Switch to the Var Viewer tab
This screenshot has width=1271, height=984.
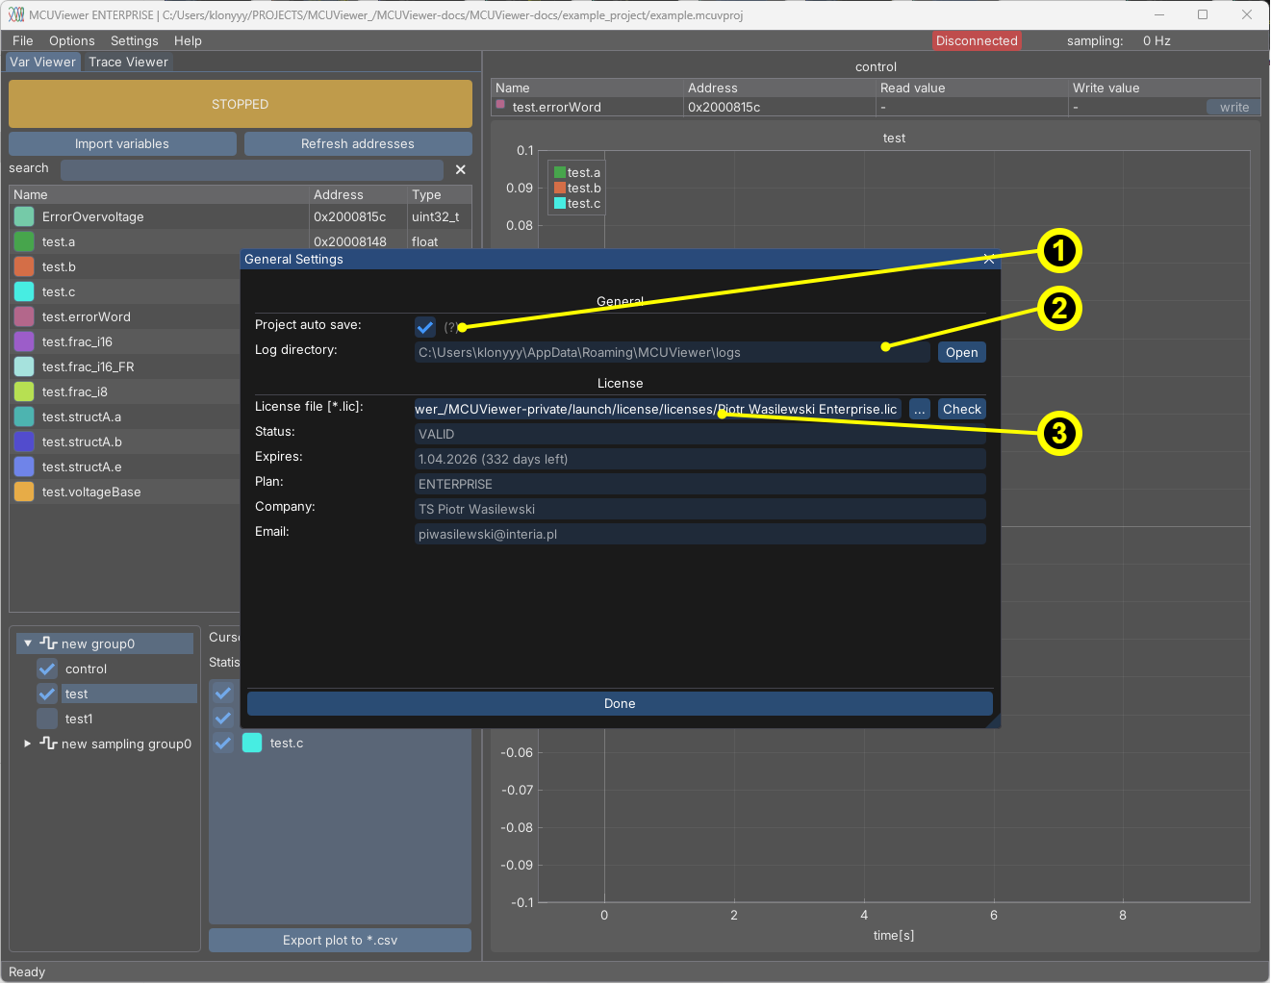coord(42,62)
